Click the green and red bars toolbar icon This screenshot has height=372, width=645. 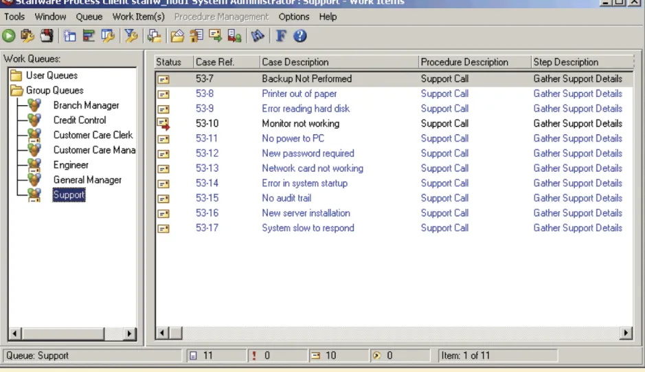tap(89, 36)
